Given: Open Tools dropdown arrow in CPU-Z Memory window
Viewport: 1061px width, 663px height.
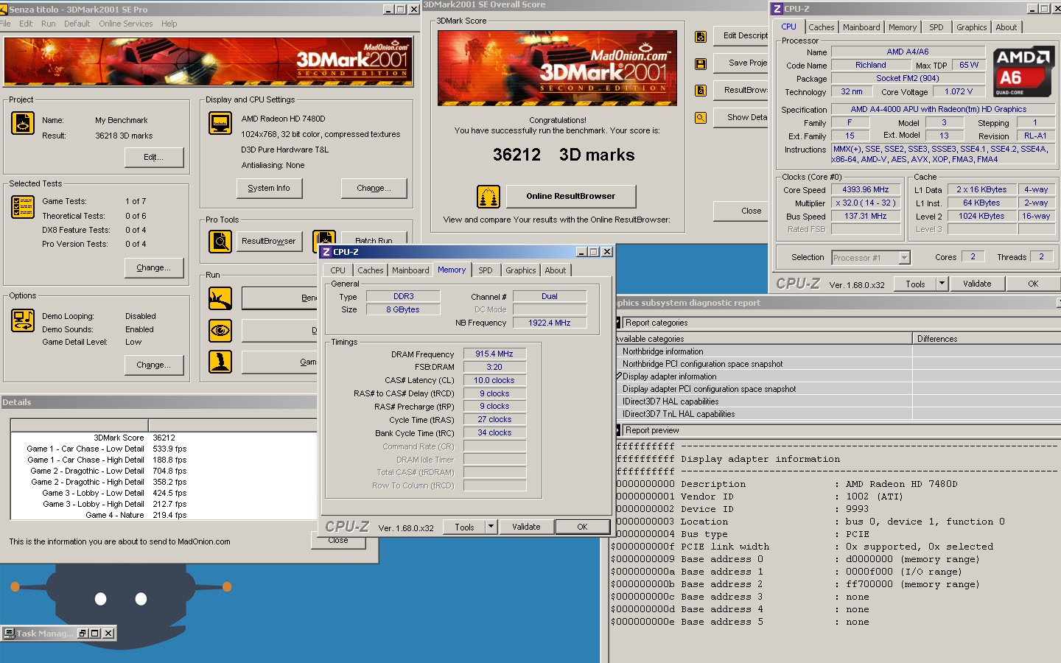Looking at the screenshot, I should click(x=491, y=527).
